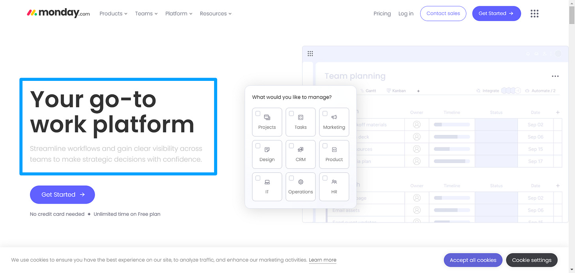Click the monday.com logo
Image resolution: width=575 pixels, height=273 pixels.
(58, 13)
